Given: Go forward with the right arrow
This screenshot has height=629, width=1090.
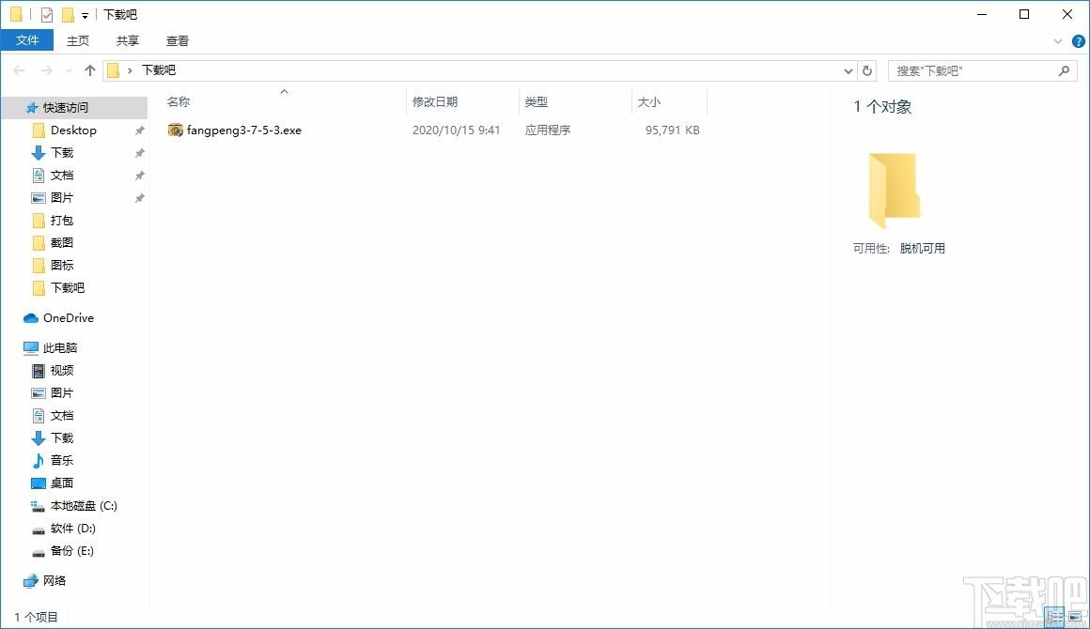Looking at the screenshot, I should click(47, 70).
